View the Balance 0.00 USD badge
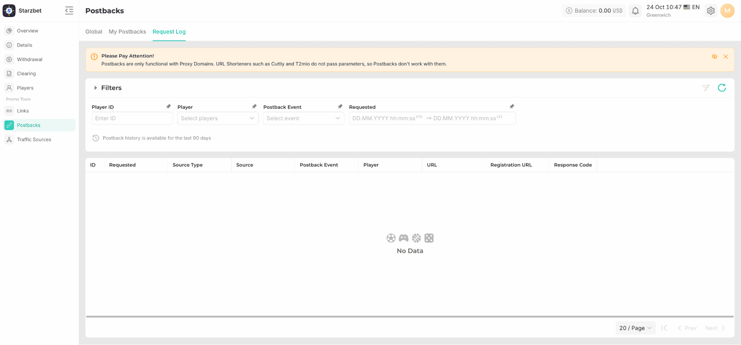 pos(594,11)
